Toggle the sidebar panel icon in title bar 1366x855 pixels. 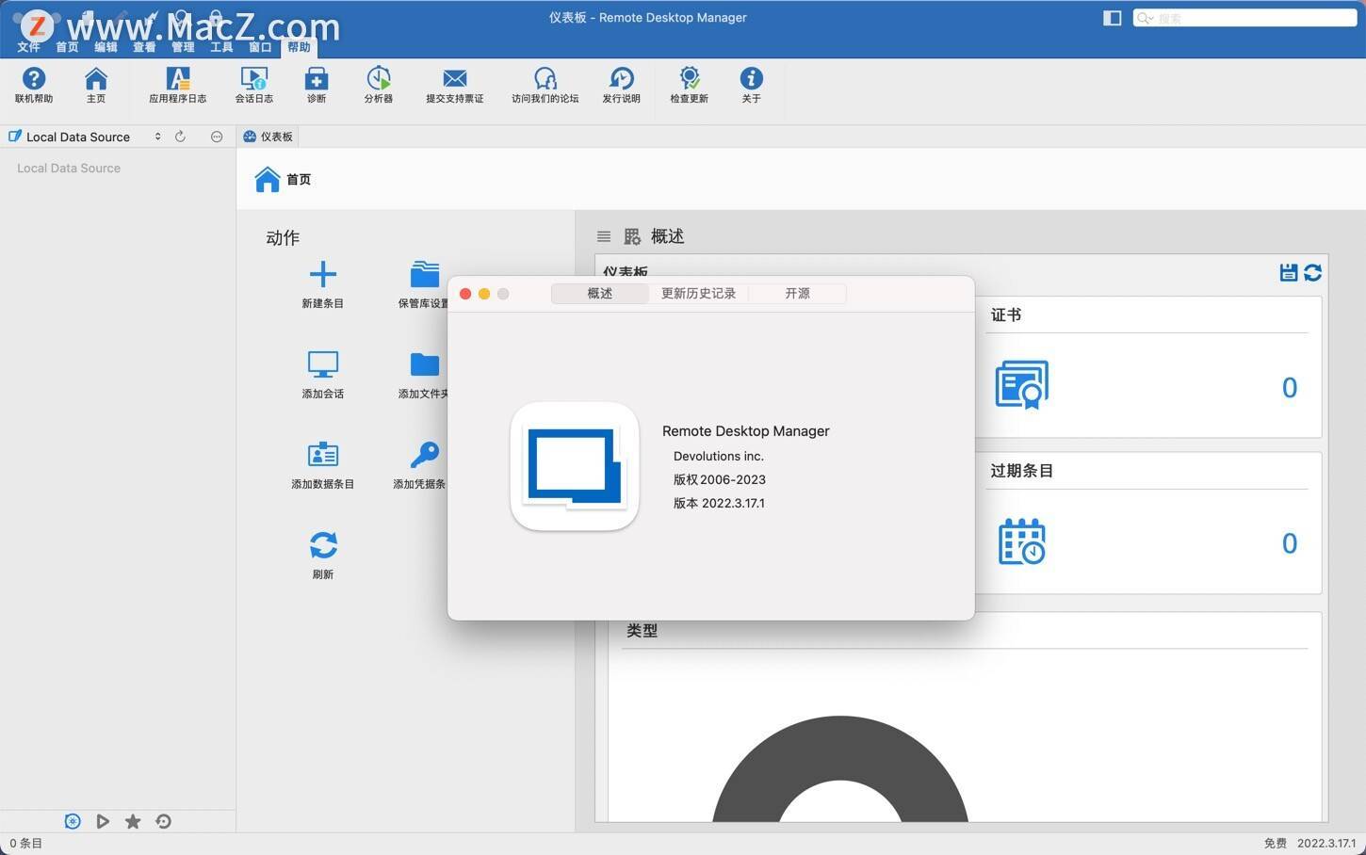(1112, 18)
